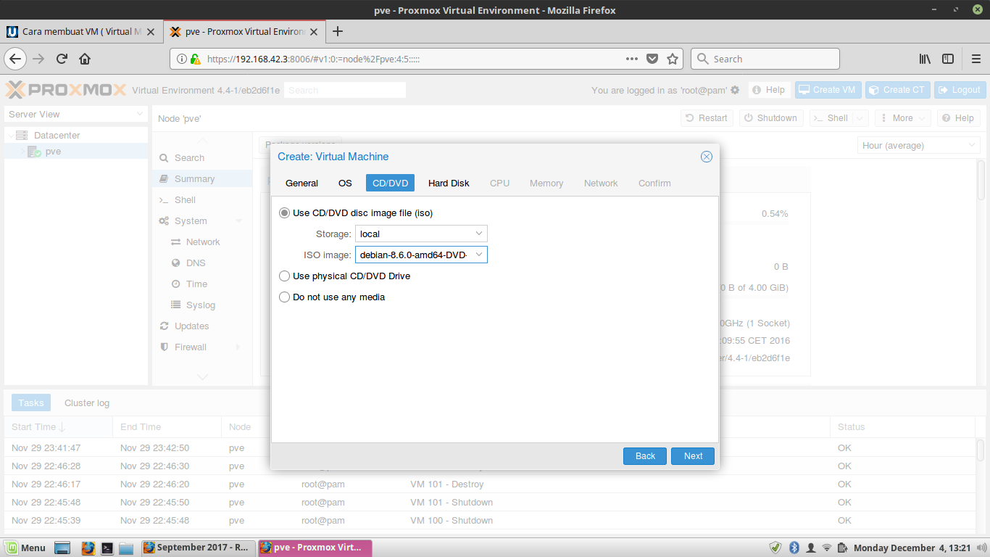
Task: Click the Firefox back arrow button
Action: coord(16,59)
